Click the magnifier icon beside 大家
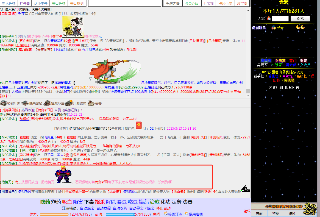Viewport: 320px width, 217px height. pos(269,18)
